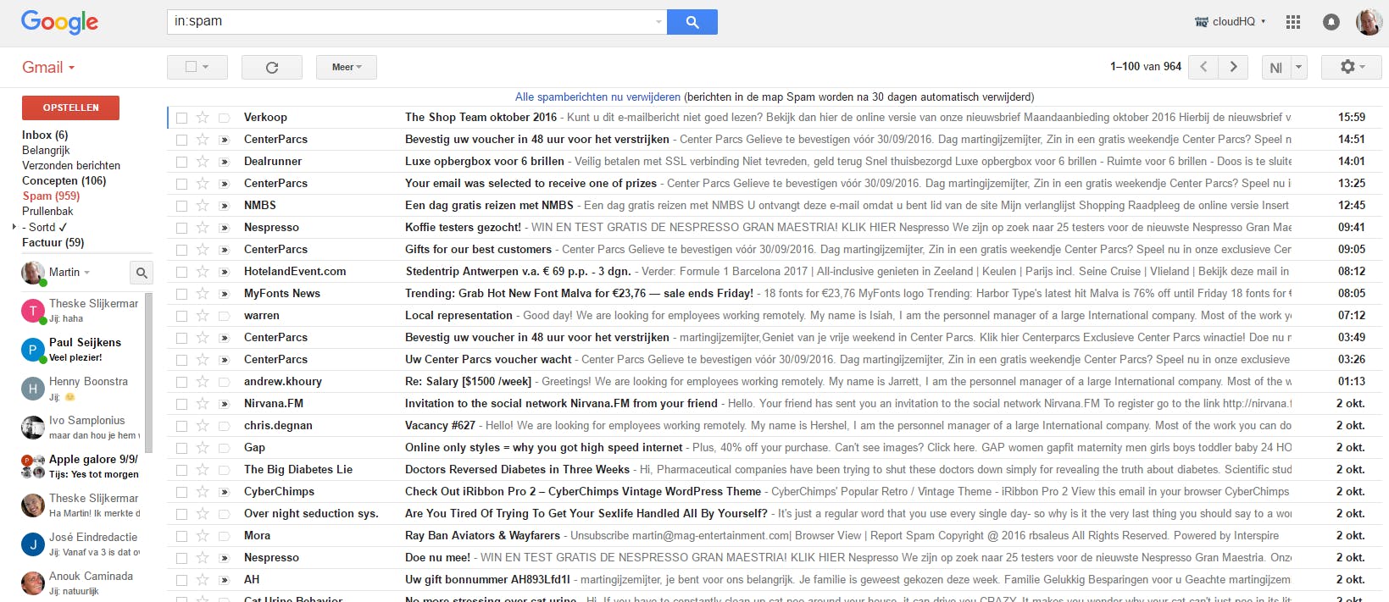This screenshot has height=602, width=1389.
Task: Open Apple galore 9/9 group chat
Action: click(82, 466)
